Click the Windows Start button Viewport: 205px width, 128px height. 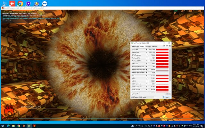tap(3, 125)
